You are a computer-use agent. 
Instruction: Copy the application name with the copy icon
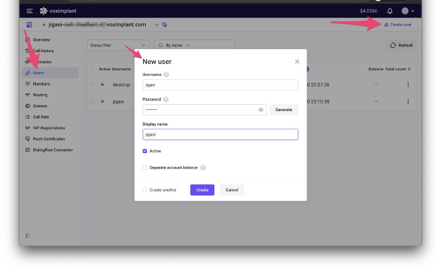tap(165, 24)
